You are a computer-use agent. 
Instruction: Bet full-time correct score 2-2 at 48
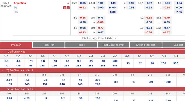tap(152, 63)
